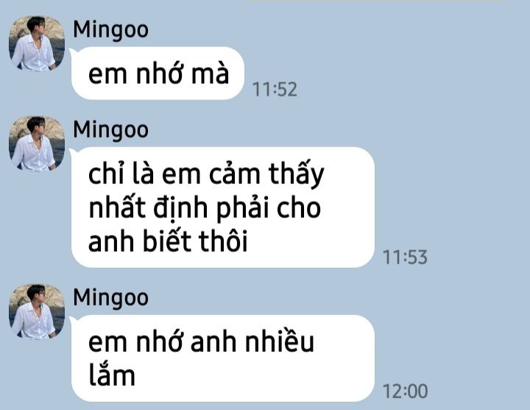
Task: Tap the line "em nhớ anh nhiều"
Action: pos(201,342)
